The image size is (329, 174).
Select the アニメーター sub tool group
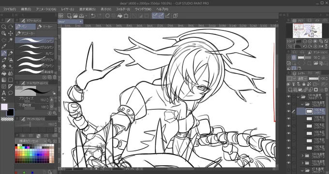(25, 33)
